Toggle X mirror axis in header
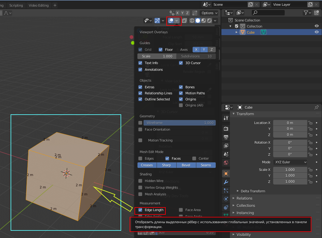322x238 pixels. [178, 13]
